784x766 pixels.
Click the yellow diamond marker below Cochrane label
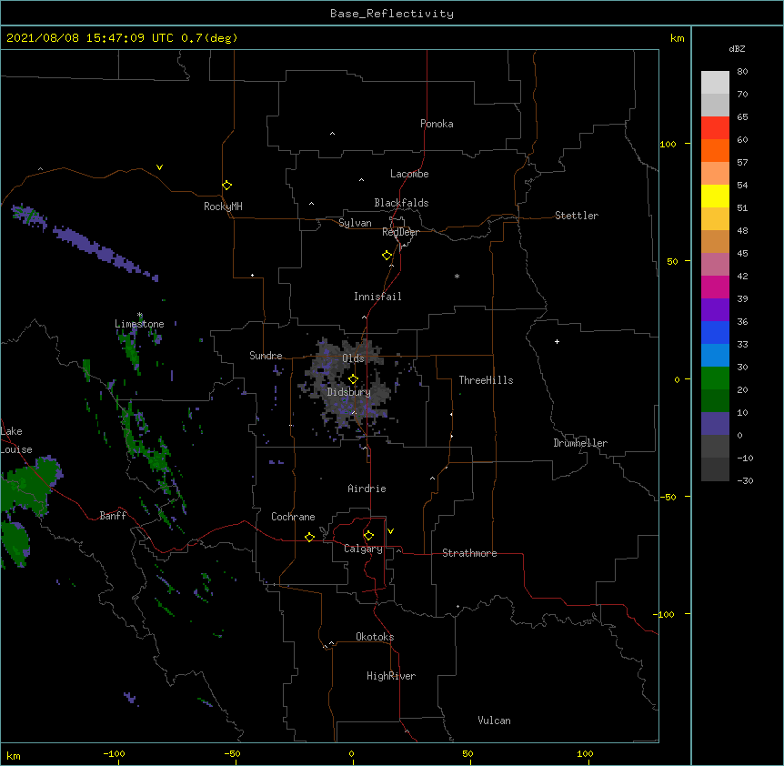coord(309,537)
